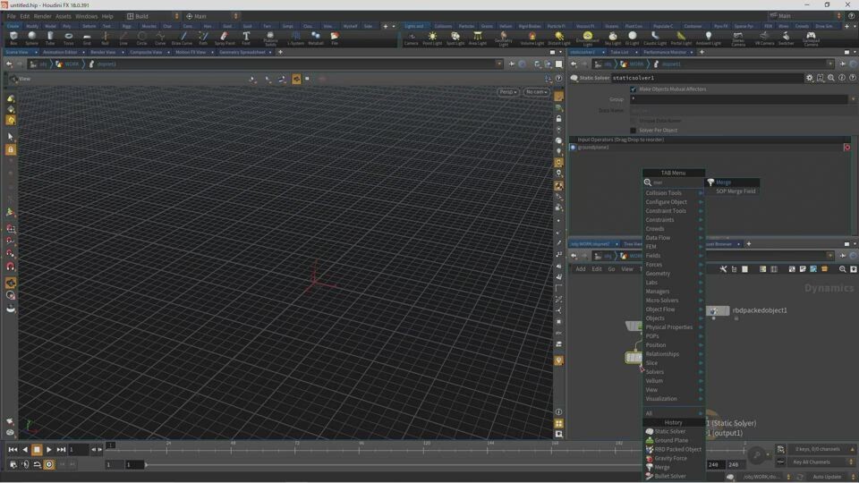The image size is (859, 483).
Task: Toggle Unique Data Name checkbox
Action: [x=634, y=121]
